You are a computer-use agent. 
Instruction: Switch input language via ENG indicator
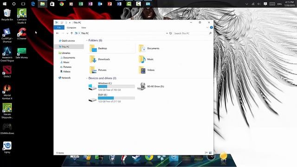tap(279, 4)
